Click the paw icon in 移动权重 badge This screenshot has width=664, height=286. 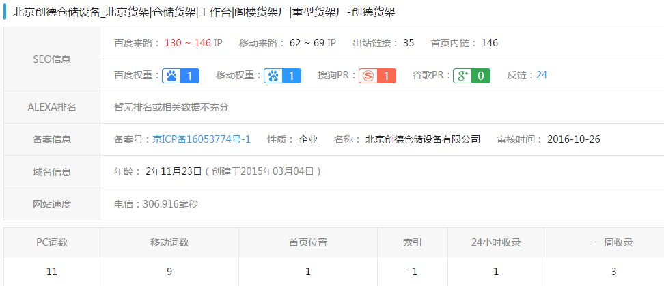(273, 76)
